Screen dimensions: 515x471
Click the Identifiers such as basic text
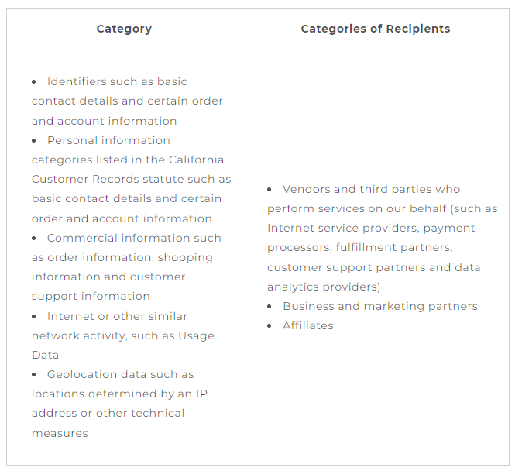pos(117,81)
